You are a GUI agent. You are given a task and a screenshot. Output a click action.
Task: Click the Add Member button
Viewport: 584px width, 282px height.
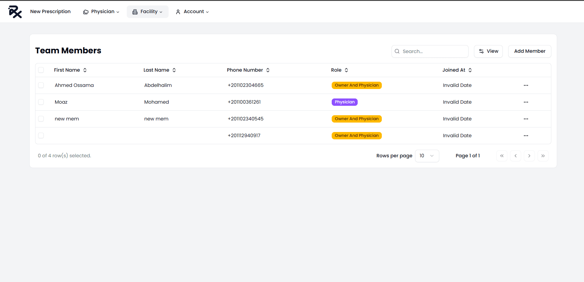529,51
